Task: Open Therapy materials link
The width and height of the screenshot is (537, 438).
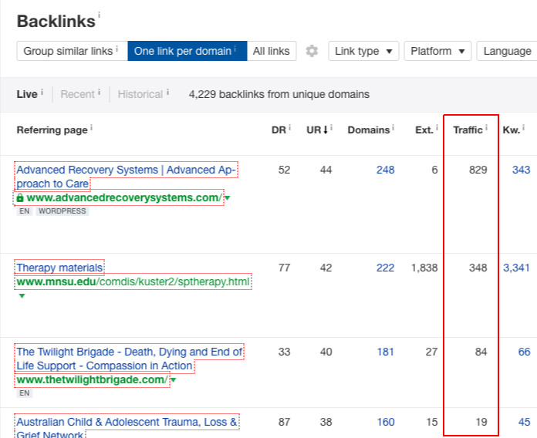Action: click(59, 268)
